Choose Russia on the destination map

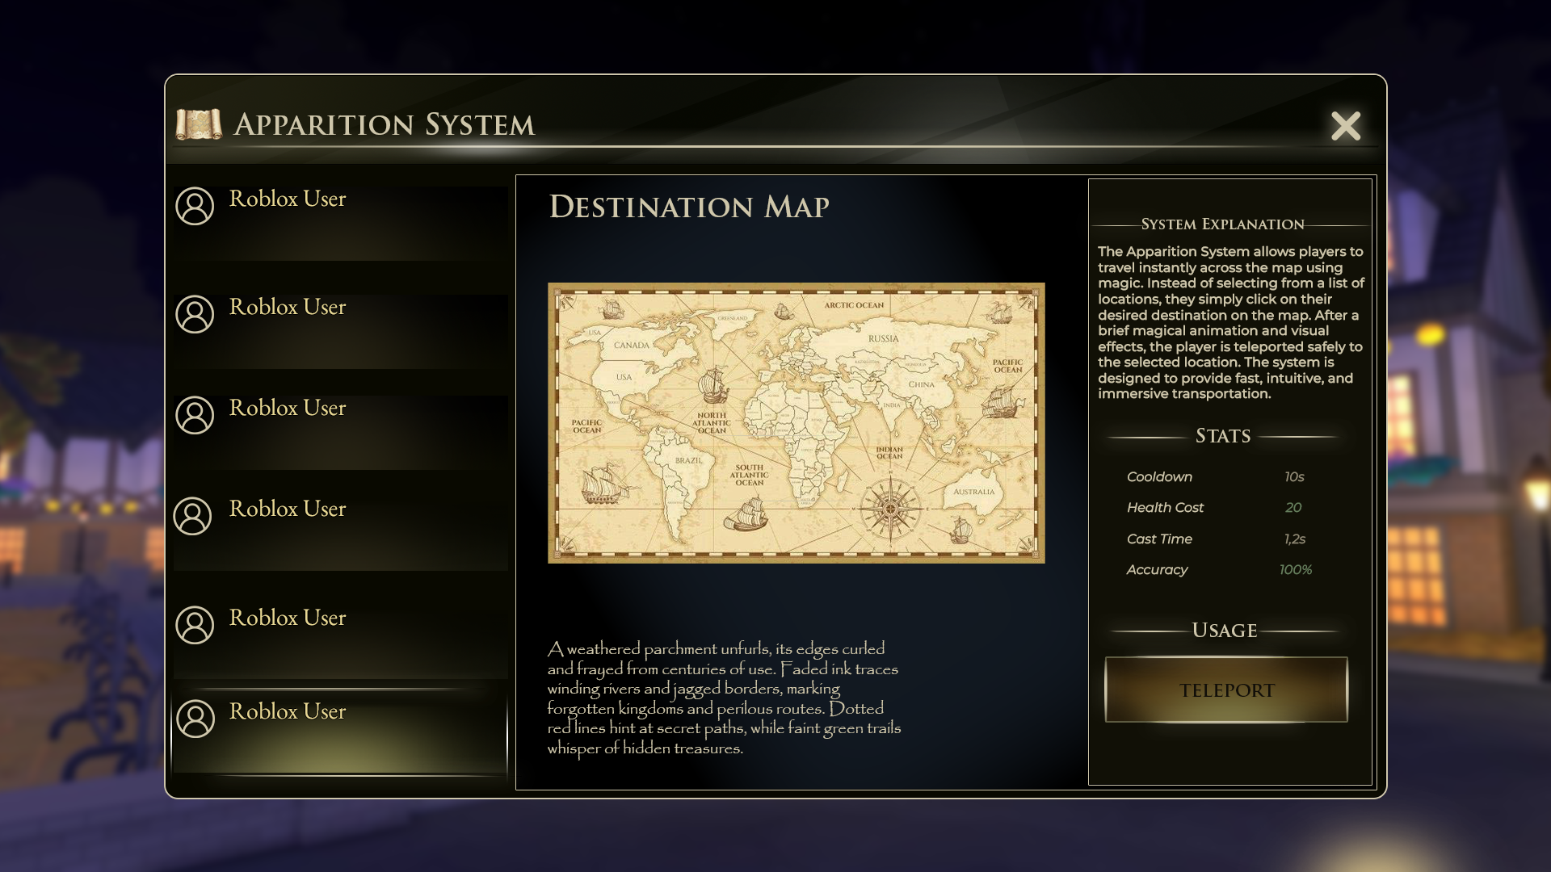pyautogui.click(x=883, y=339)
